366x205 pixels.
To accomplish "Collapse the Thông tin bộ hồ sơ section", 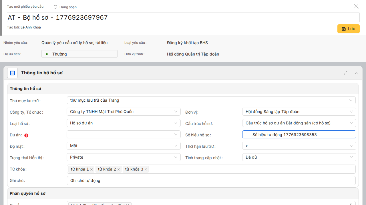I will point(356,73).
